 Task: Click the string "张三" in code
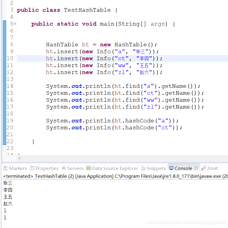point(141,51)
